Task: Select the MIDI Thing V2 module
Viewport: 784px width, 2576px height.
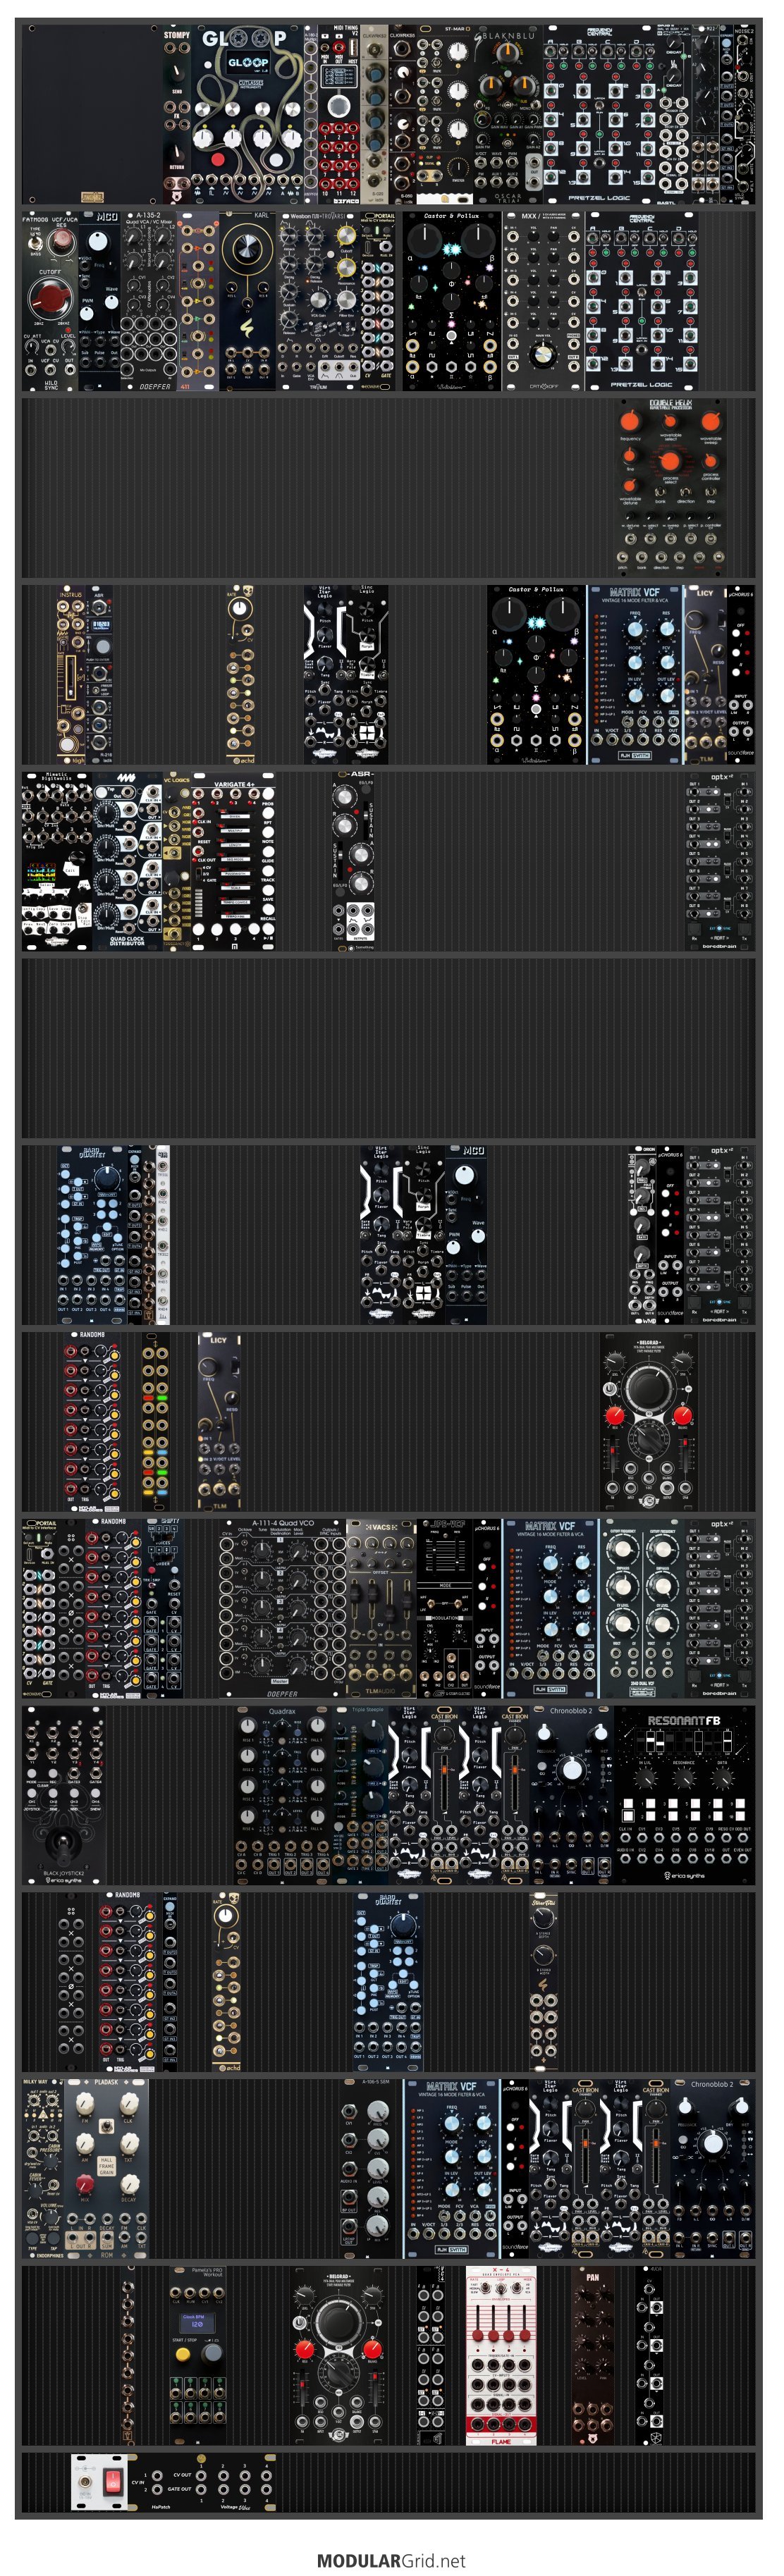Action: (x=339, y=115)
